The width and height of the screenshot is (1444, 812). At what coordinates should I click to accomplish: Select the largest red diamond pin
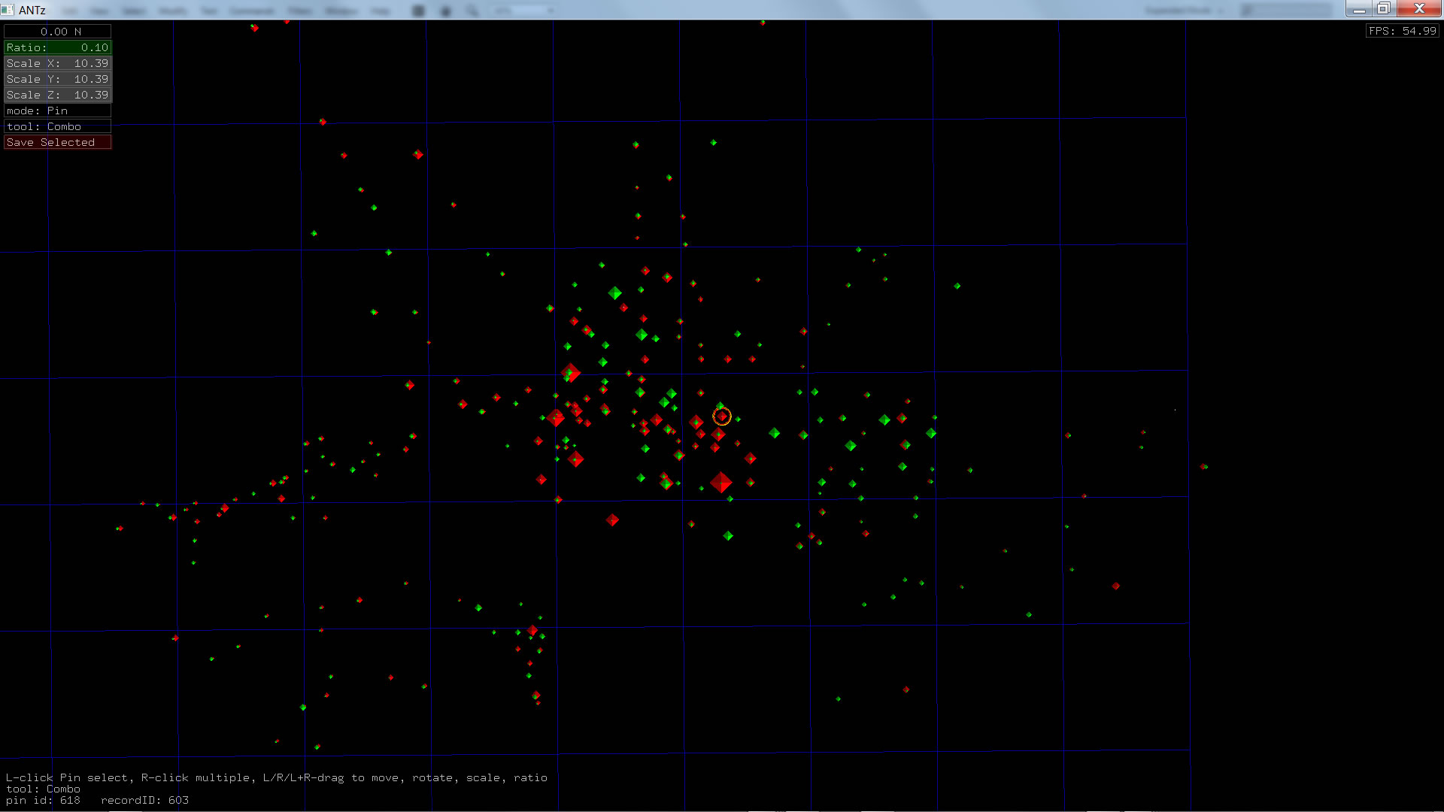pos(721,483)
